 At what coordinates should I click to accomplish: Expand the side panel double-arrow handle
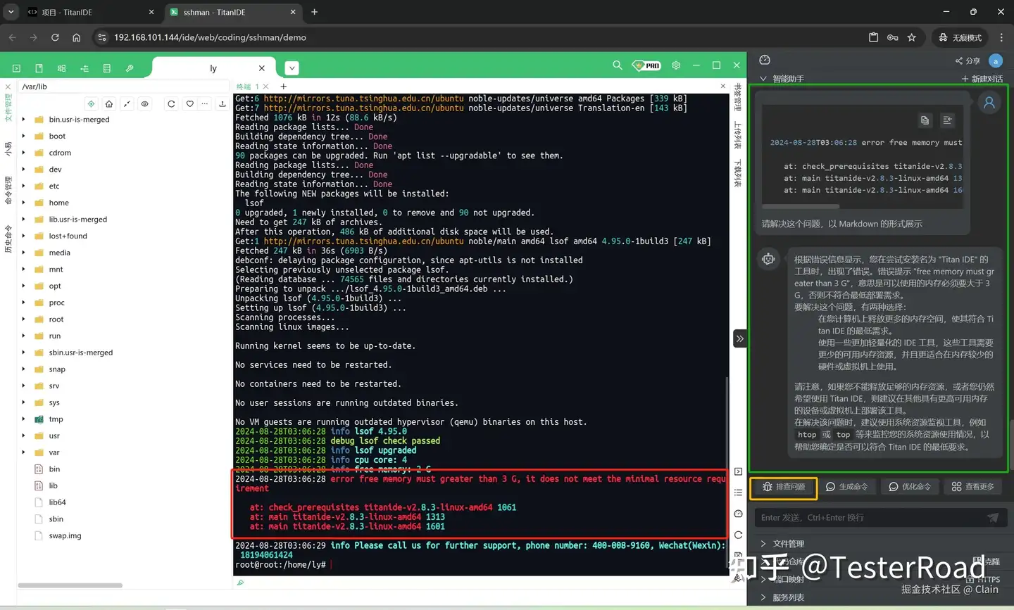coord(739,338)
